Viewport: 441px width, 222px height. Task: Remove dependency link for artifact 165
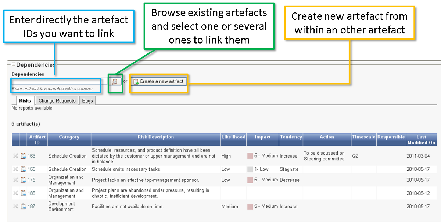tap(15, 169)
